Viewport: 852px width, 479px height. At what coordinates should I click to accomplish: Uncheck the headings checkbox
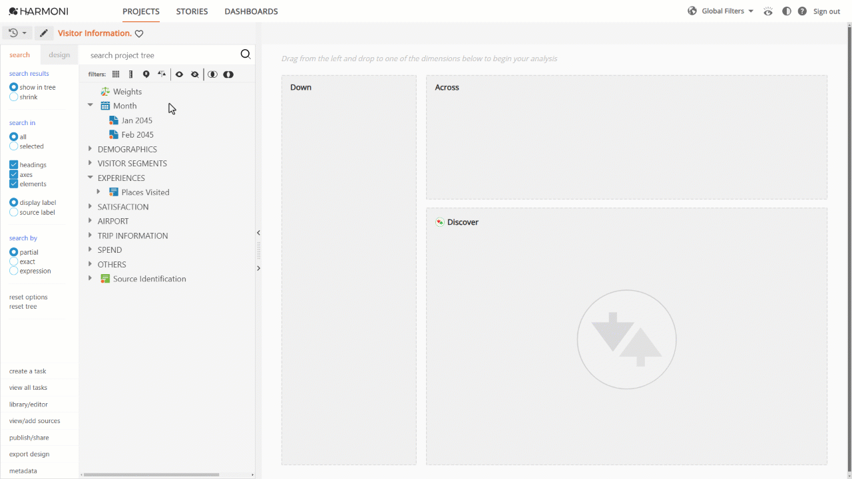pos(13,164)
